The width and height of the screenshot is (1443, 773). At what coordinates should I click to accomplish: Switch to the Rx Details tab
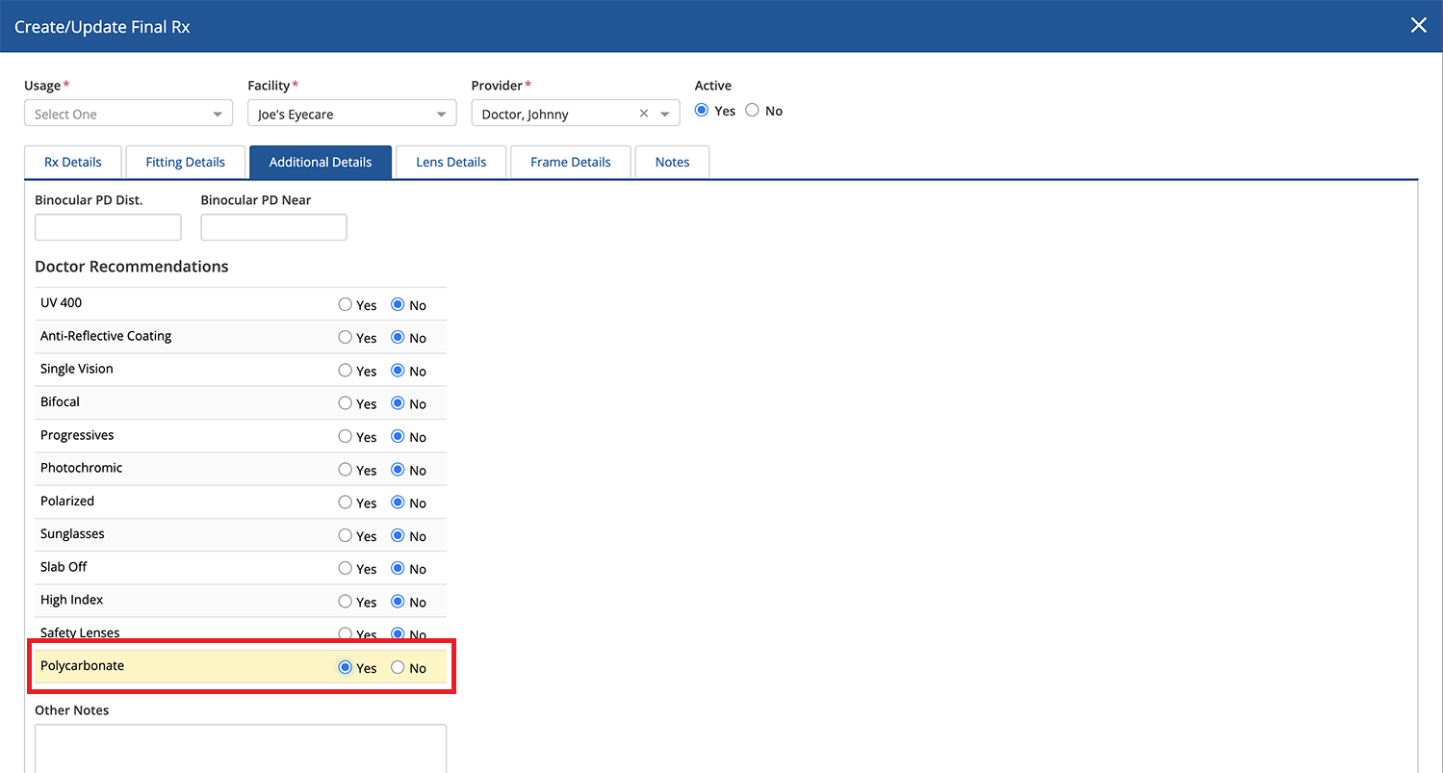point(73,162)
